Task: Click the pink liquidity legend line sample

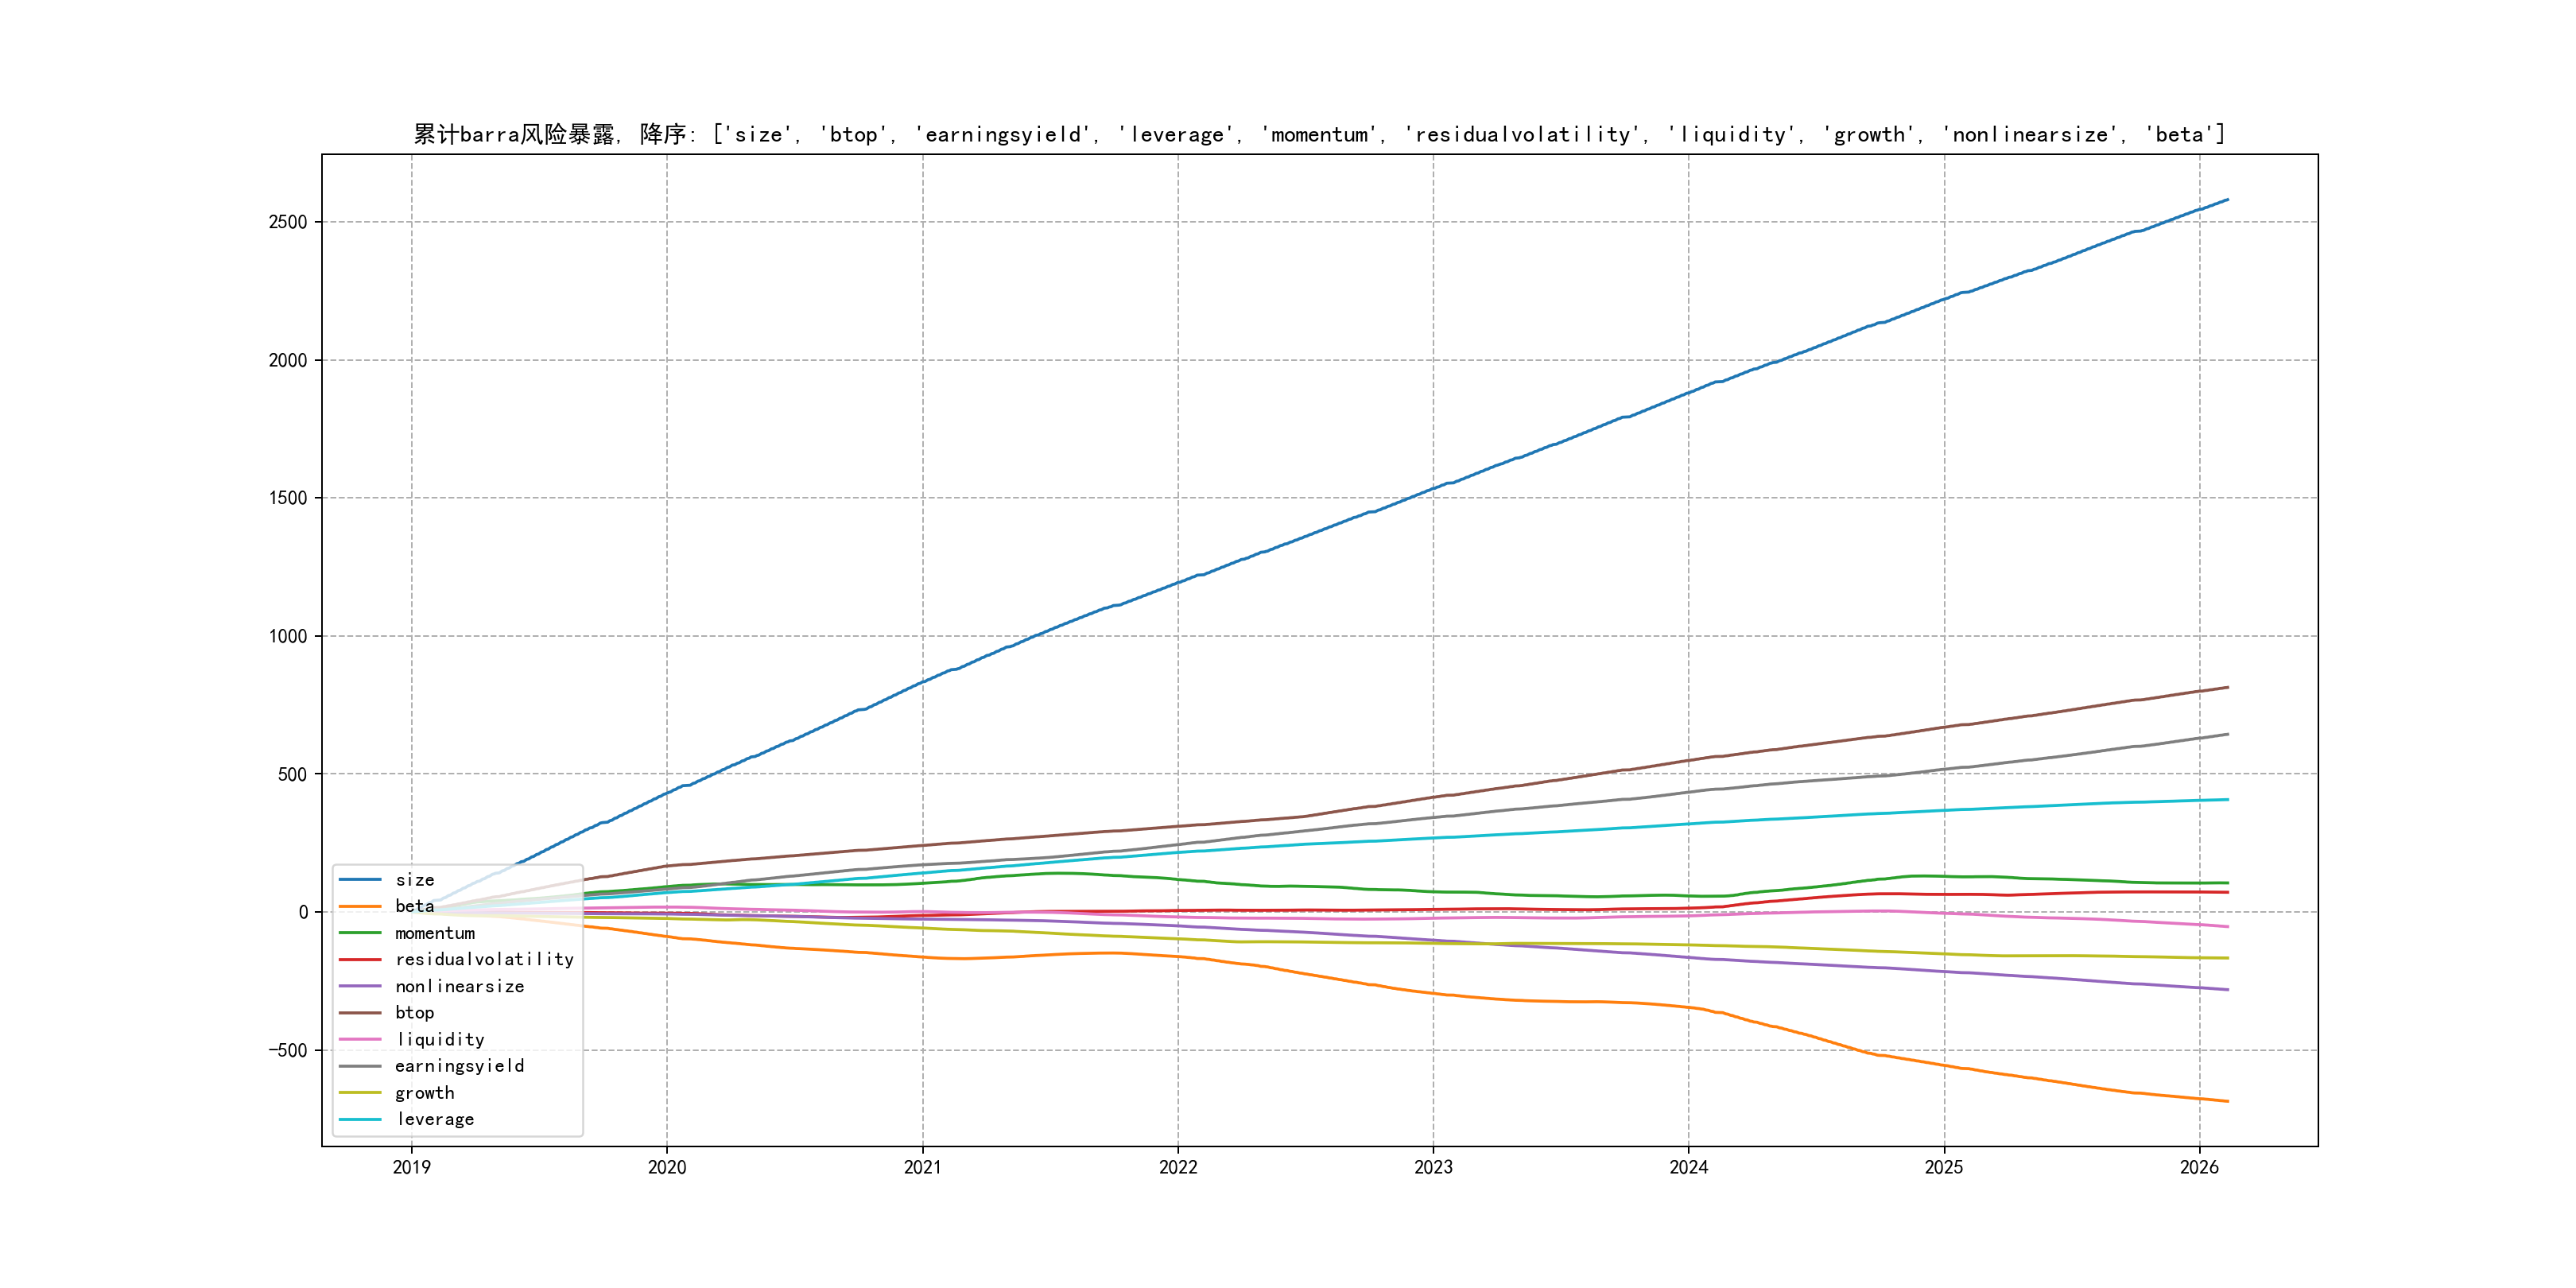Action: click(x=360, y=1040)
